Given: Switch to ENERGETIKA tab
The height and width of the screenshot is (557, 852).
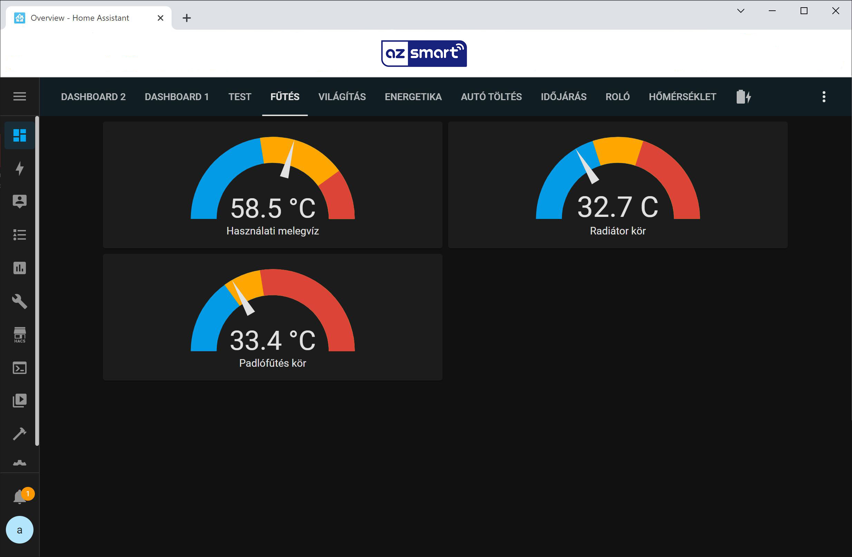Looking at the screenshot, I should coord(413,97).
